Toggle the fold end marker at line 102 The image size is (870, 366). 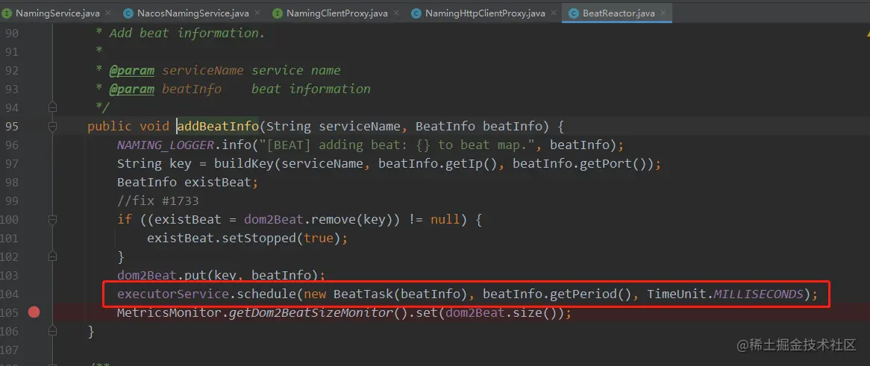pyautogui.click(x=53, y=256)
